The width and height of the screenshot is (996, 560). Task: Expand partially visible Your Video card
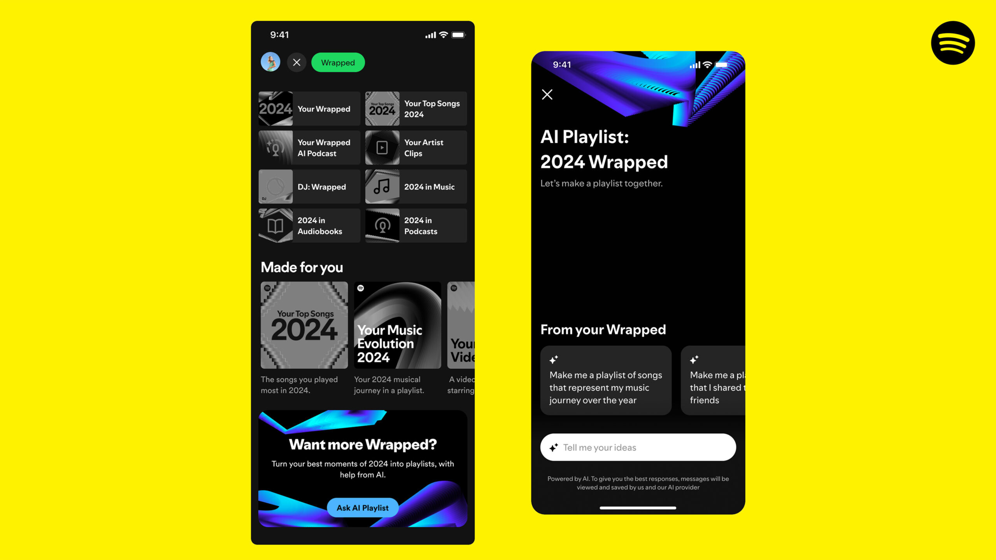(x=459, y=325)
